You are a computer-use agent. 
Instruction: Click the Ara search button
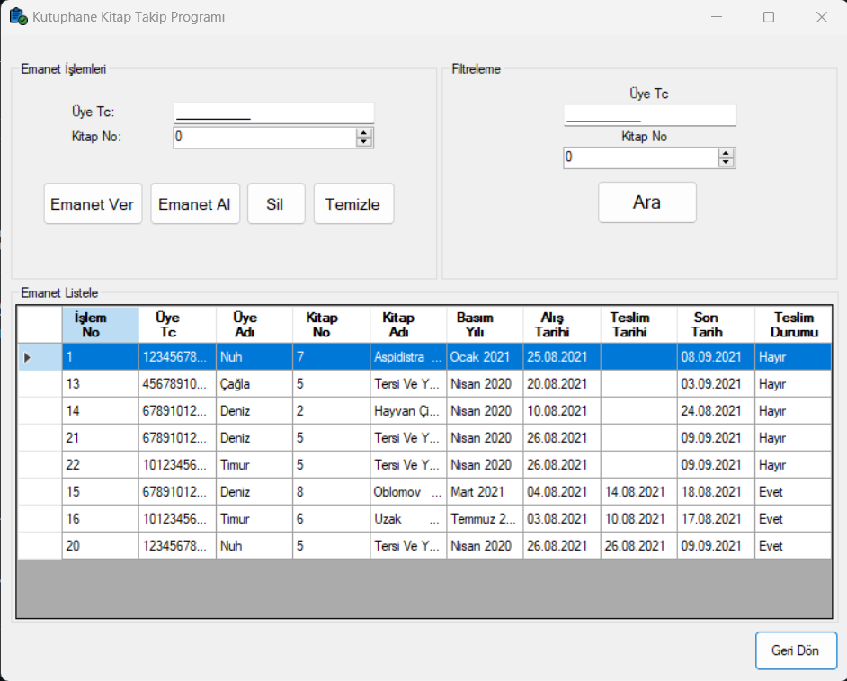tap(647, 202)
